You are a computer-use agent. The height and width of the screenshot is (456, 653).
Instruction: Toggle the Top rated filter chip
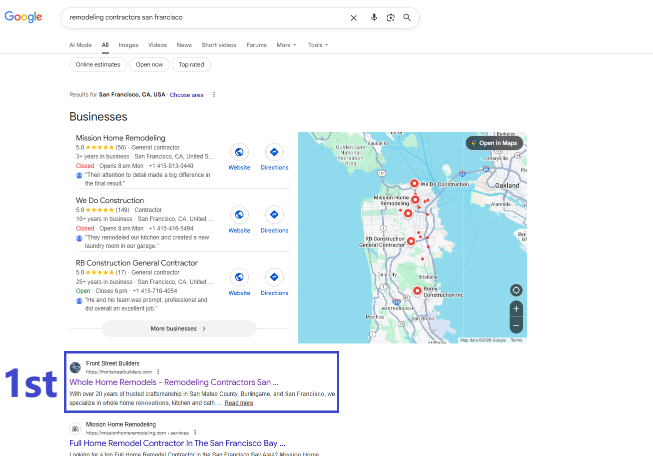click(191, 64)
